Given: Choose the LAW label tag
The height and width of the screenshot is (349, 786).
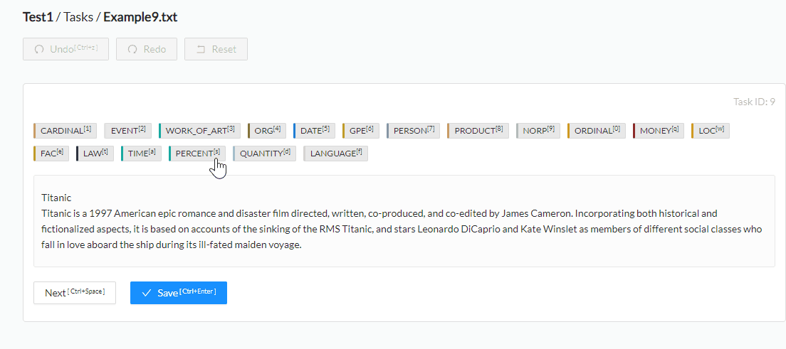Looking at the screenshot, I should (x=95, y=154).
